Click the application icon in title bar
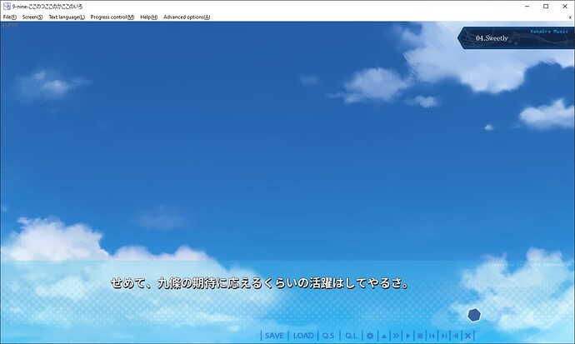This screenshot has height=344, width=575. point(7,6)
